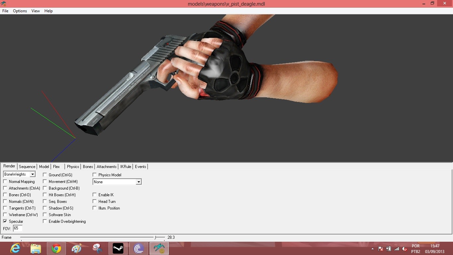The height and width of the screenshot is (255, 453).
Task: Open BitTorrent from the taskbar
Action: [x=138, y=248]
